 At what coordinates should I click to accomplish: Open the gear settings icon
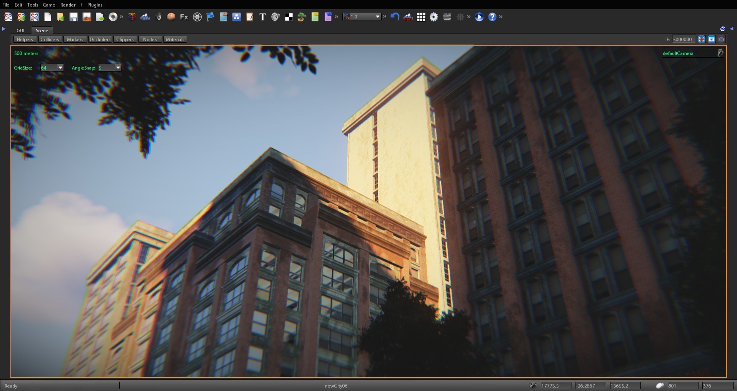pos(434,17)
